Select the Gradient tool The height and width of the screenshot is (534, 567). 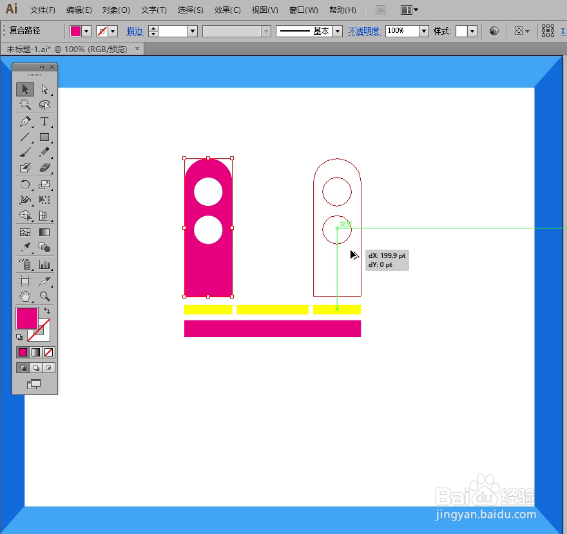[x=44, y=232]
